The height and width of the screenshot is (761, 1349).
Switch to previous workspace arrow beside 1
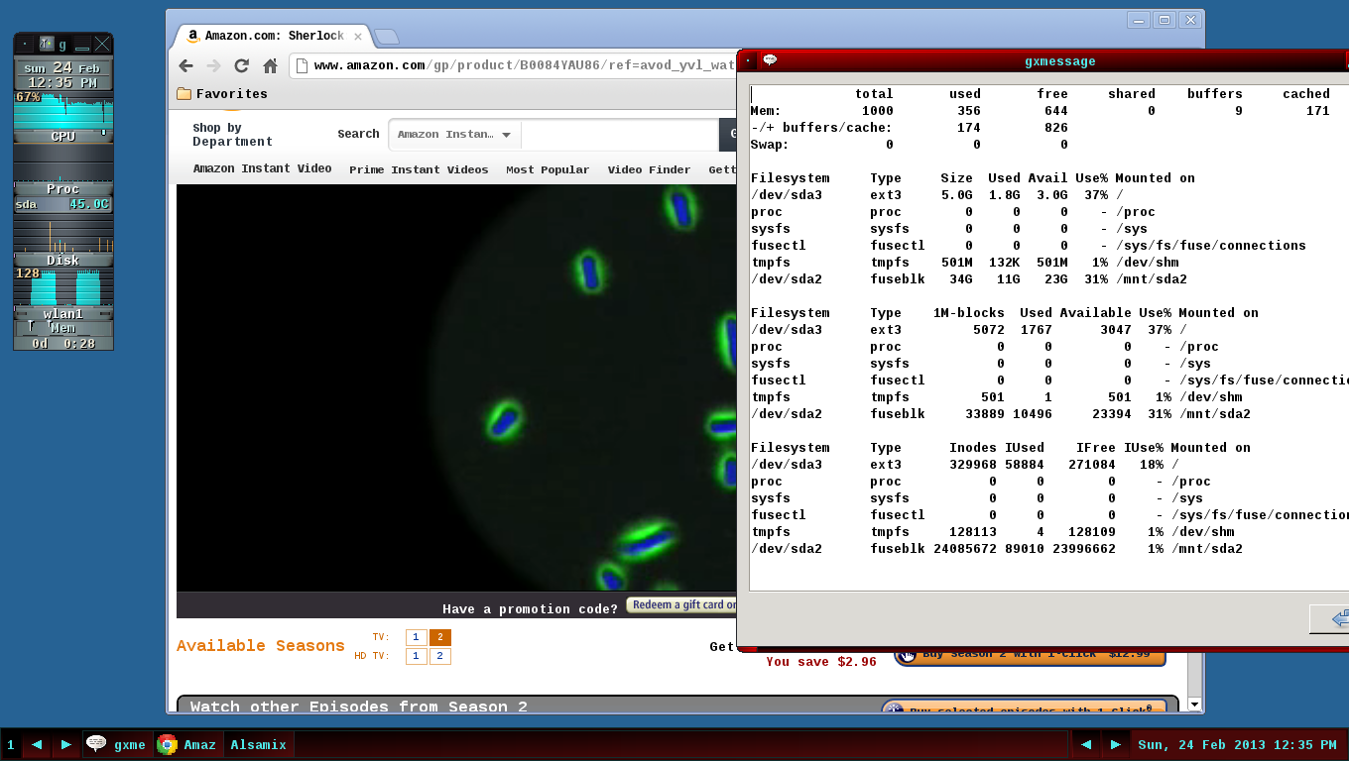click(37, 744)
